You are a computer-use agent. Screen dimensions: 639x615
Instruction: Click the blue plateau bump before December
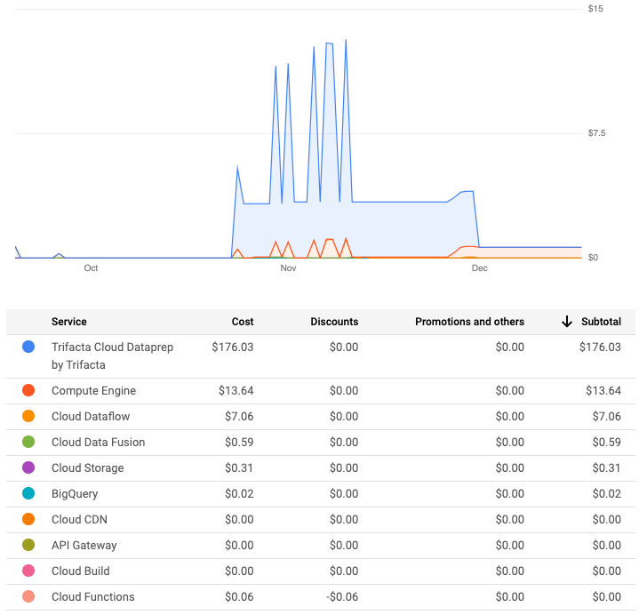tap(465, 194)
